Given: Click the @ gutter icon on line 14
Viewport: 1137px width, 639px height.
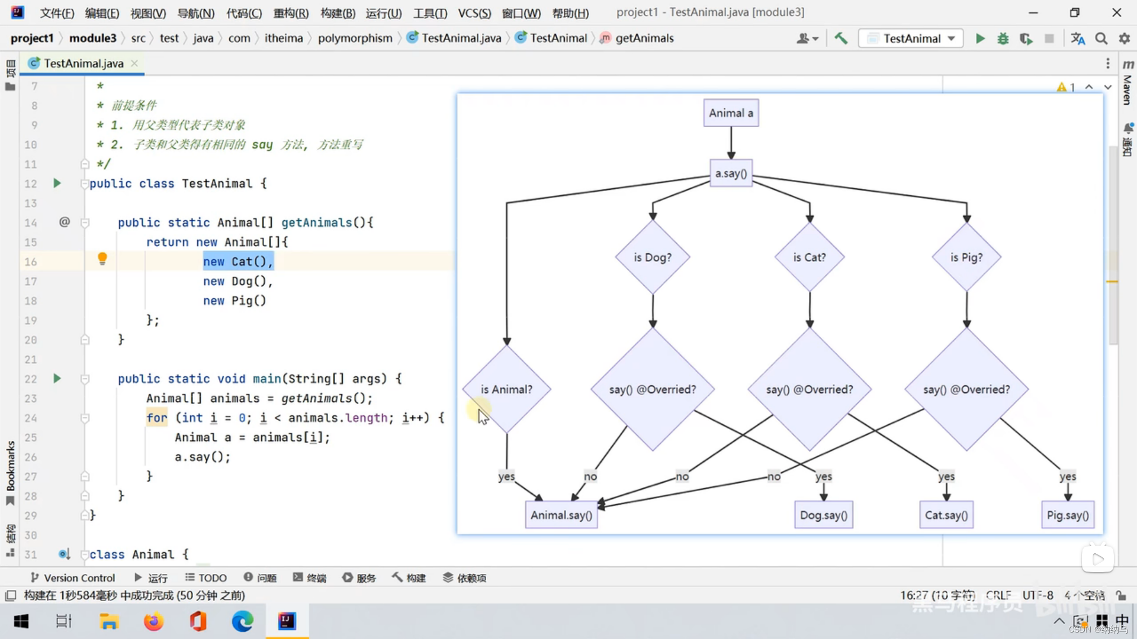Looking at the screenshot, I should [x=65, y=222].
